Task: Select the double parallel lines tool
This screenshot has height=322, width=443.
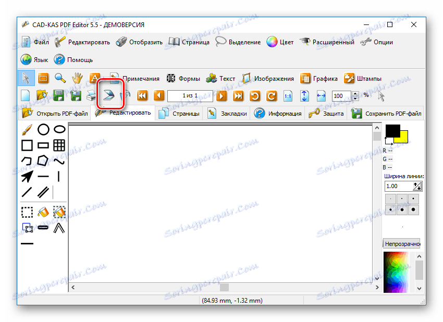Action: [x=43, y=192]
